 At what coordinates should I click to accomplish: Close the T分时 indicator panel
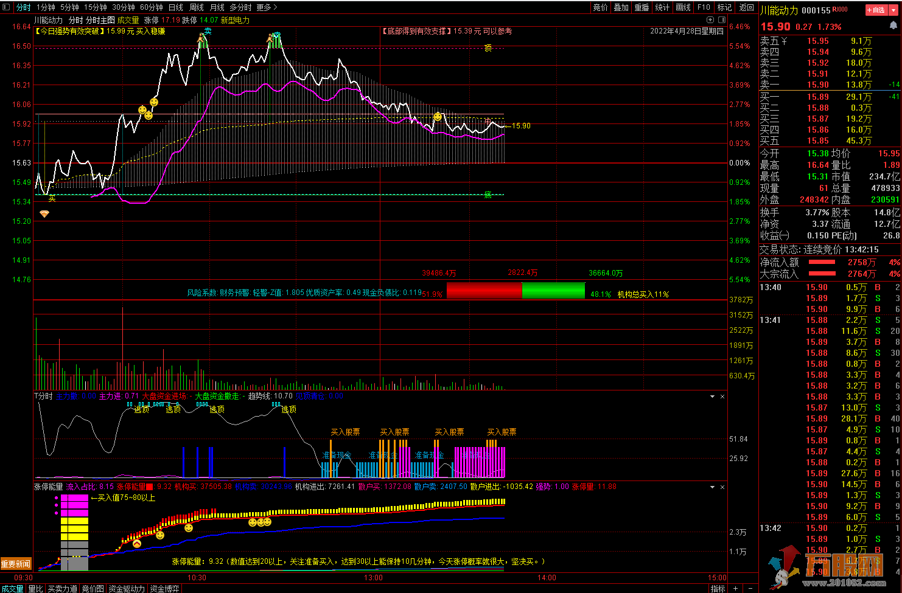pos(722,397)
